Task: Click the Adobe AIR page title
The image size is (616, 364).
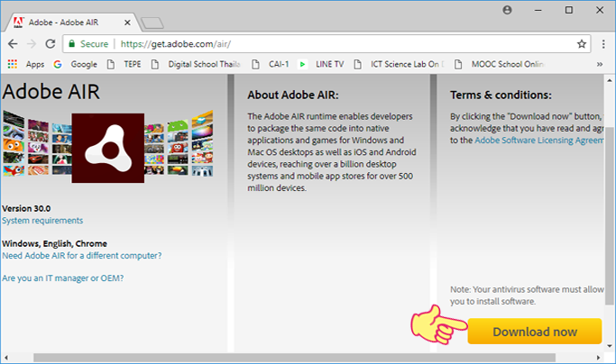Action: tap(51, 92)
